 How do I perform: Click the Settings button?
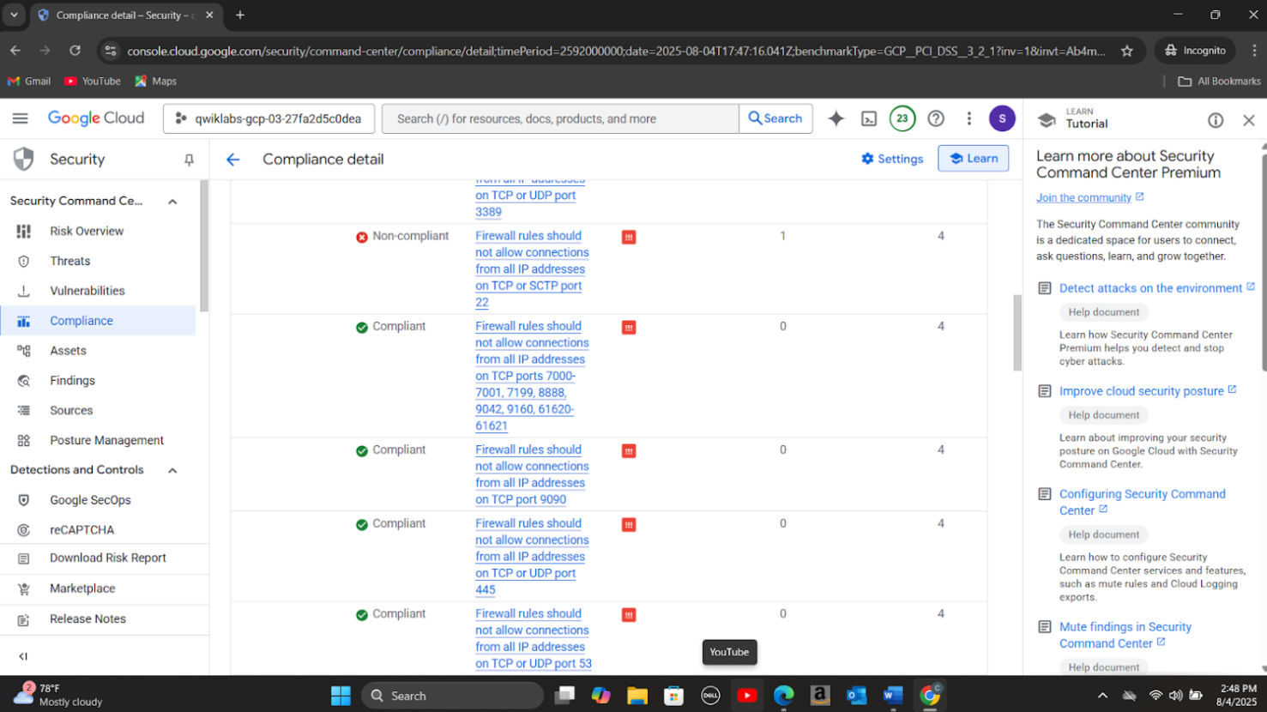(892, 159)
